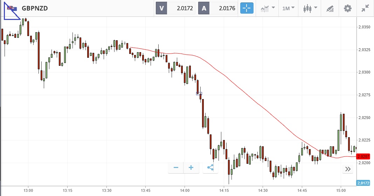The height and width of the screenshot is (196, 374).
Task: Click the GBPNZD flag icon
Action: point(12,8)
